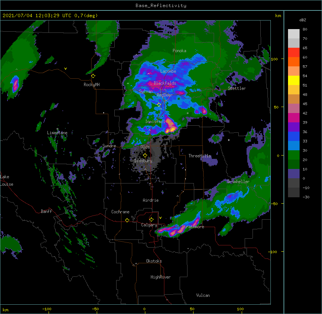Image resolution: width=322 pixels, height=314 pixels.
Task: Click the Sundre town label
Action: point(109,146)
